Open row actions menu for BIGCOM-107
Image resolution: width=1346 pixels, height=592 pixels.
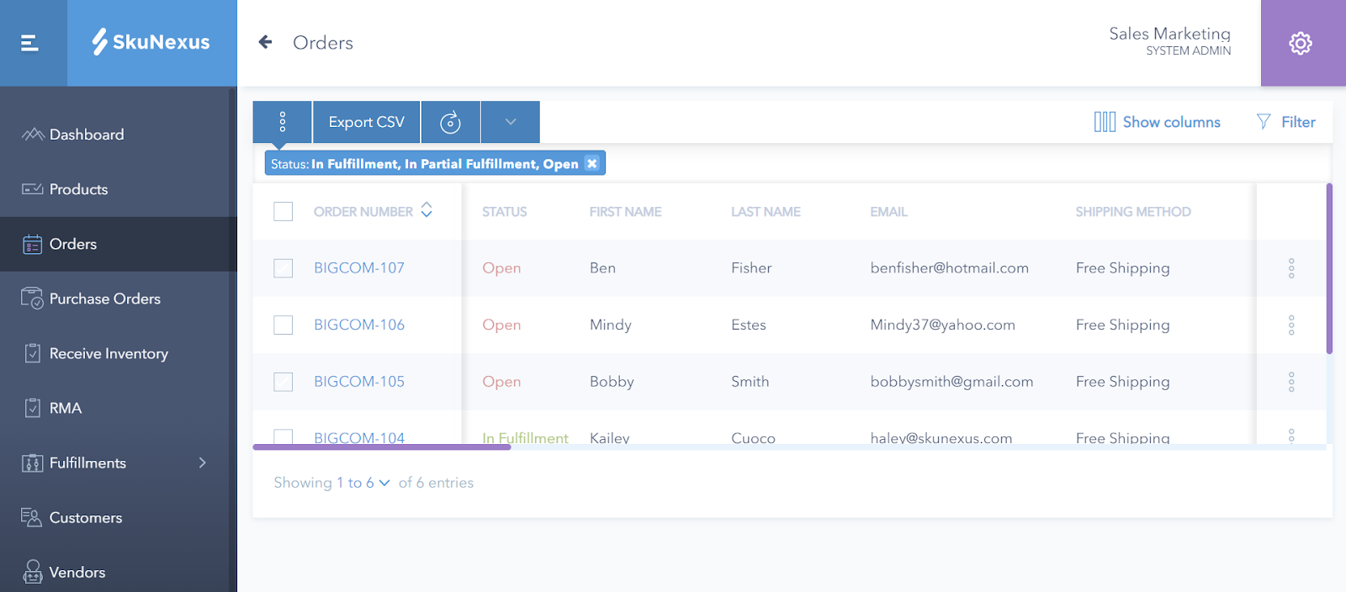1290,268
